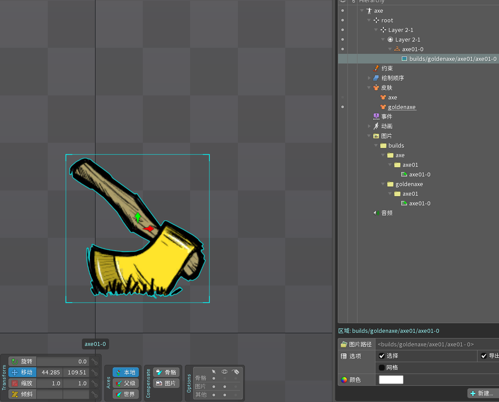Hide the root bone via visibility dot
499x402 pixels.
pyautogui.click(x=343, y=20)
